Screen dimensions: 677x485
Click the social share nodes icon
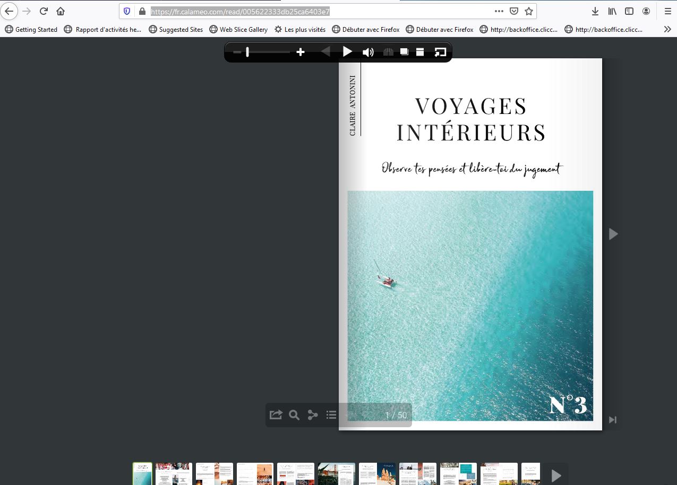pos(313,415)
